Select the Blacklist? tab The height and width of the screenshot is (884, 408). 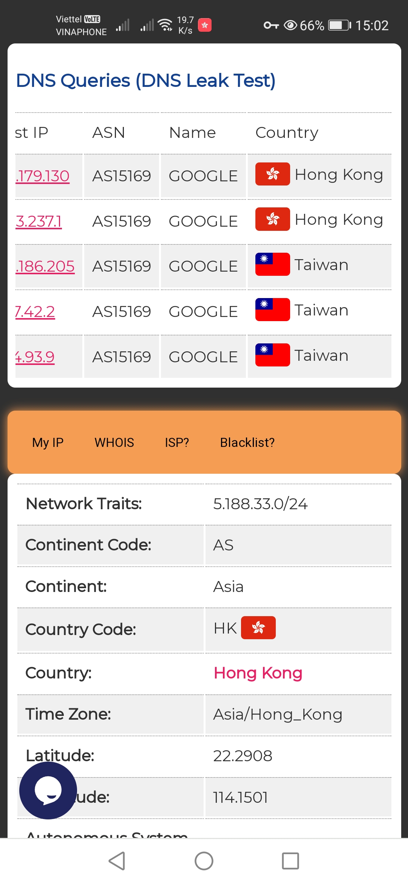click(x=247, y=442)
